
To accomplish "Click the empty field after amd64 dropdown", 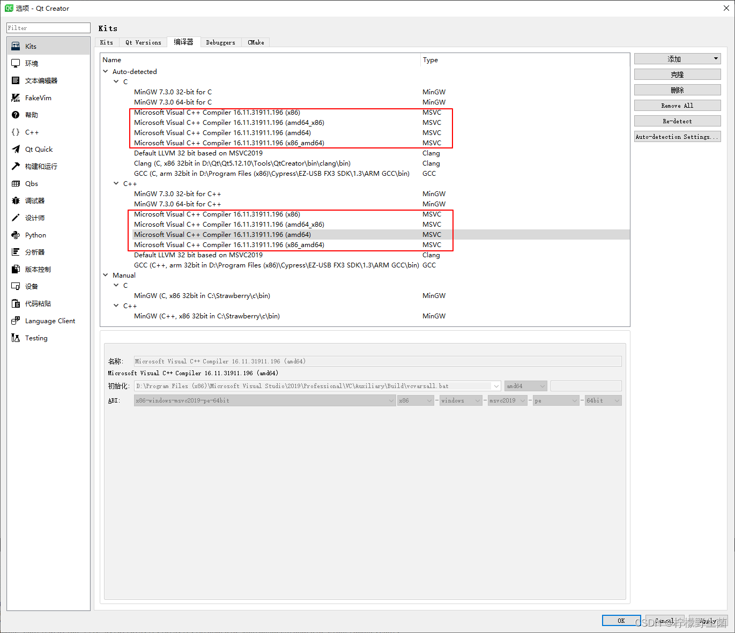I will [x=586, y=386].
